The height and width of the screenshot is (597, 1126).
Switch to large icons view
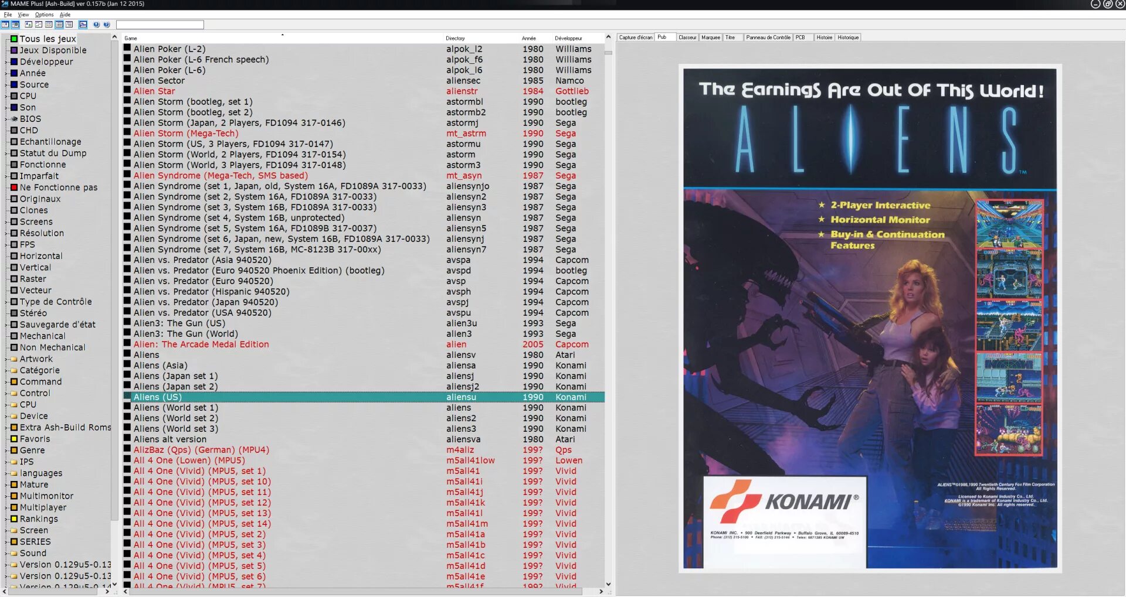coord(29,25)
